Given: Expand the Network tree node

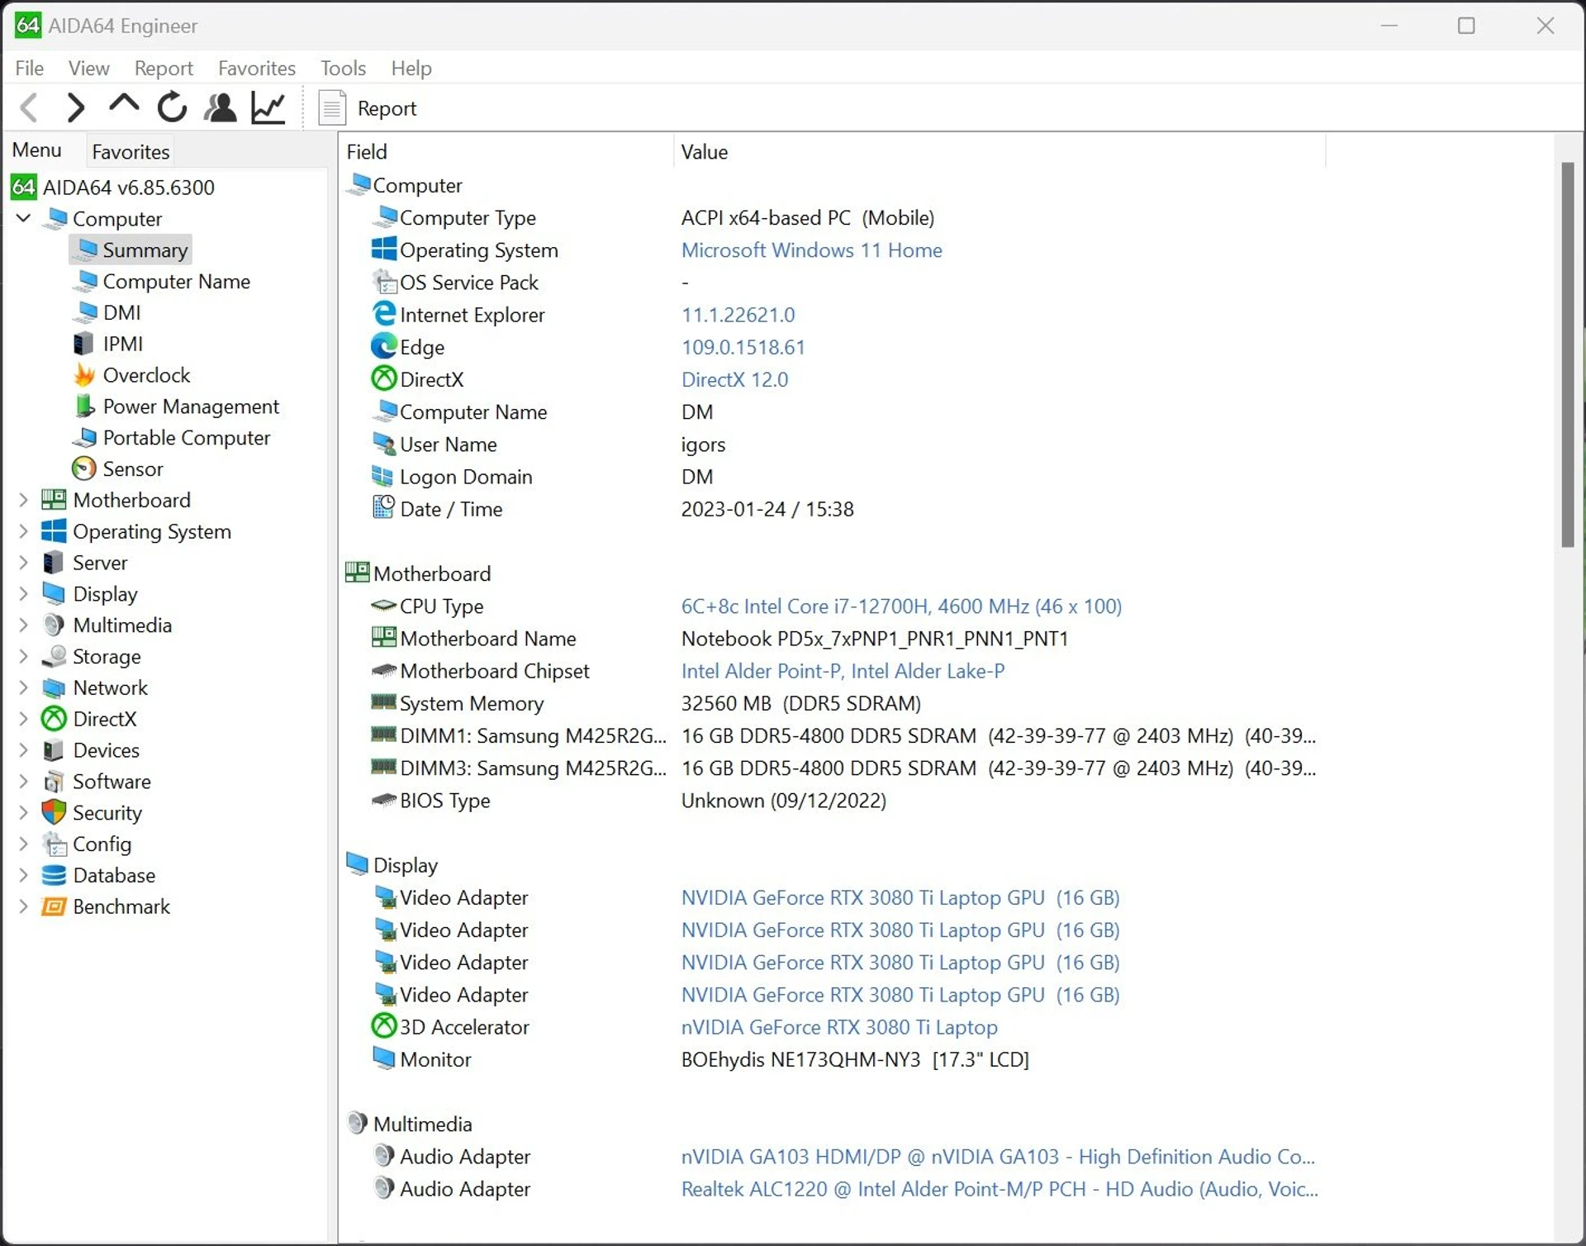Looking at the screenshot, I should (x=23, y=687).
